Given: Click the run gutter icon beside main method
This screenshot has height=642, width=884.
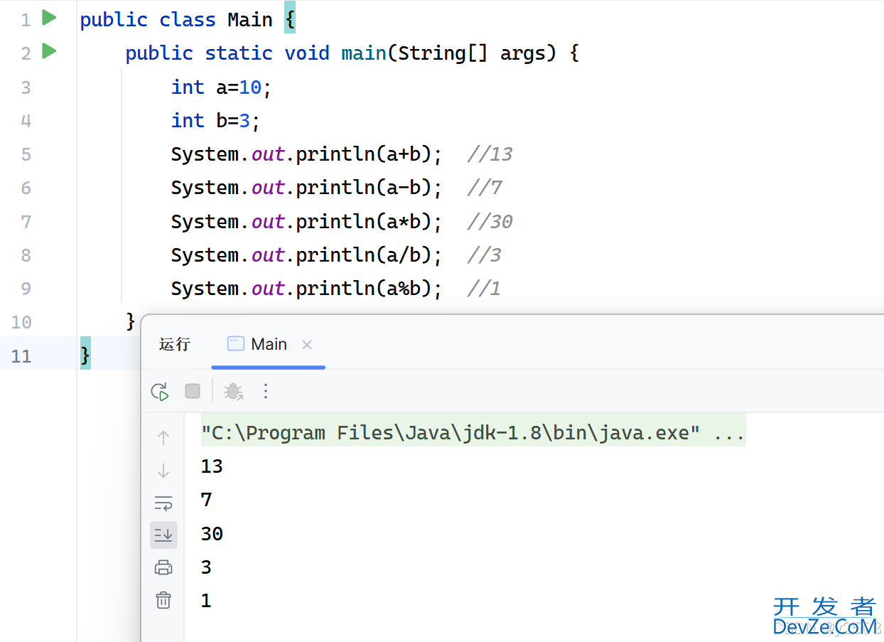Looking at the screenshot, I should [49, 51].
